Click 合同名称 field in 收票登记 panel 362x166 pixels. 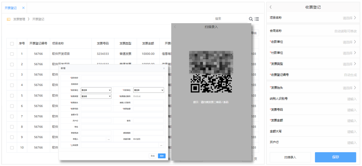[313, 31]
